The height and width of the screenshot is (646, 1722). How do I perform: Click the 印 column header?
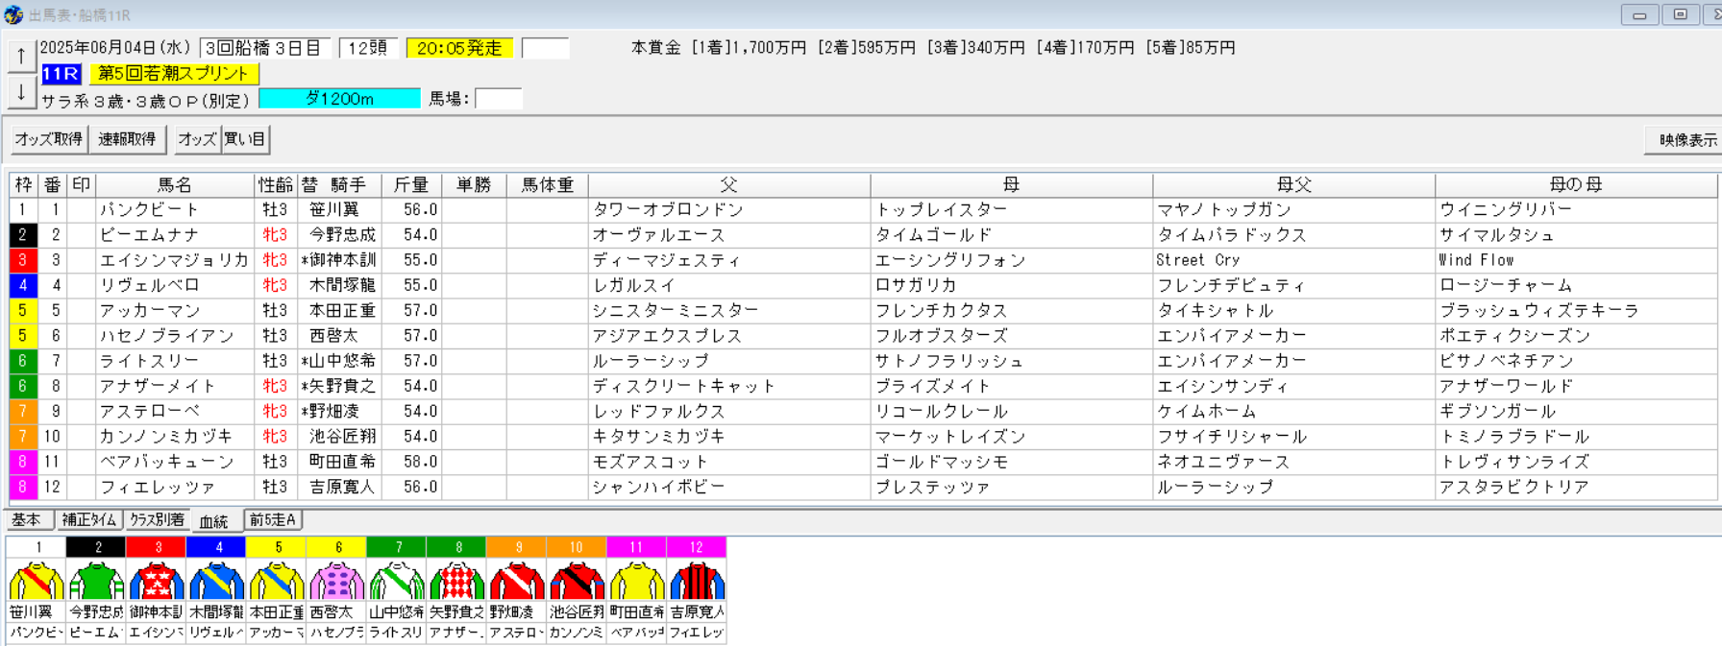(81, 185)
